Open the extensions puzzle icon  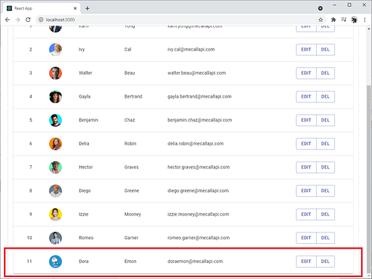(334, 20)
